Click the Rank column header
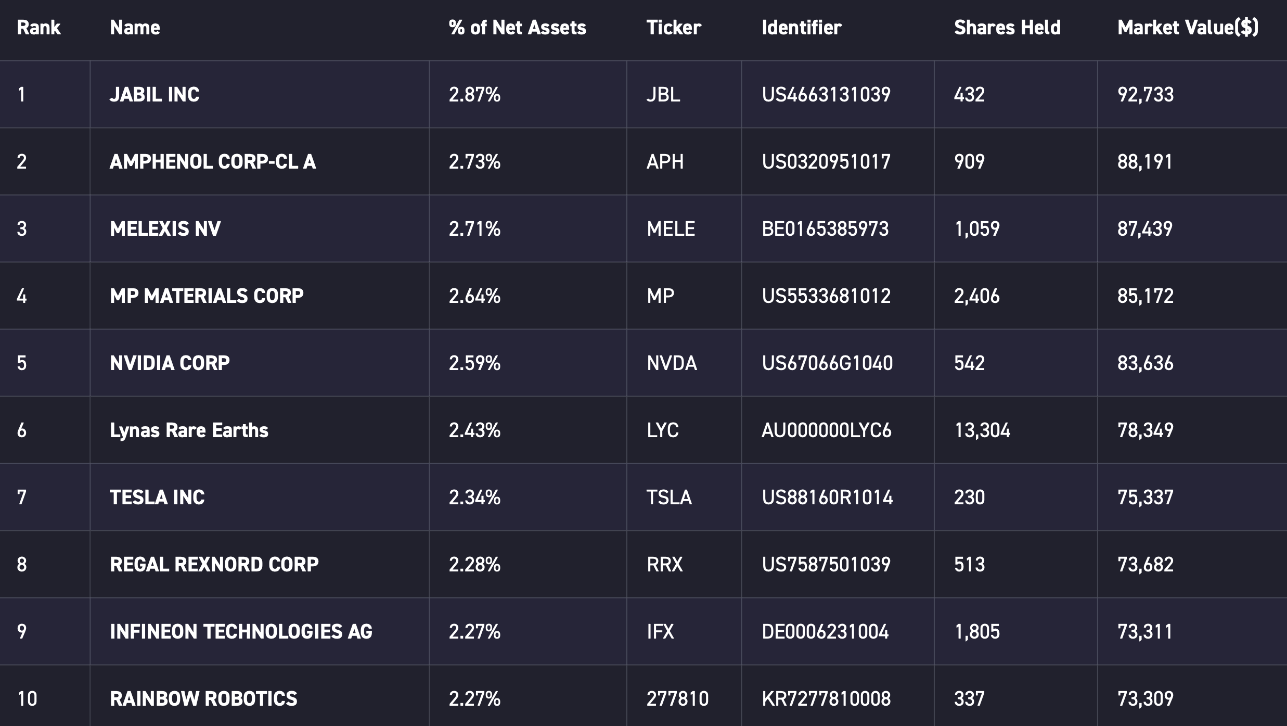This screenshot has width=1287, height=726. tap(38, 28)
